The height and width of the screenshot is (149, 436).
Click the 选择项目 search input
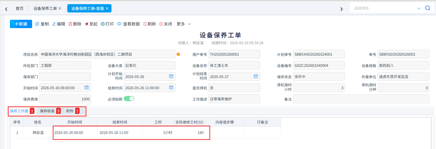[384, 8]
